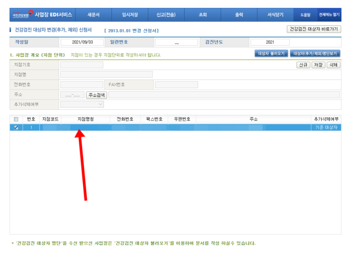Click the 추가삭제여부 column header in table
Image resolution: width=352 pixels, height=255 pixels.
coord(326,119)
